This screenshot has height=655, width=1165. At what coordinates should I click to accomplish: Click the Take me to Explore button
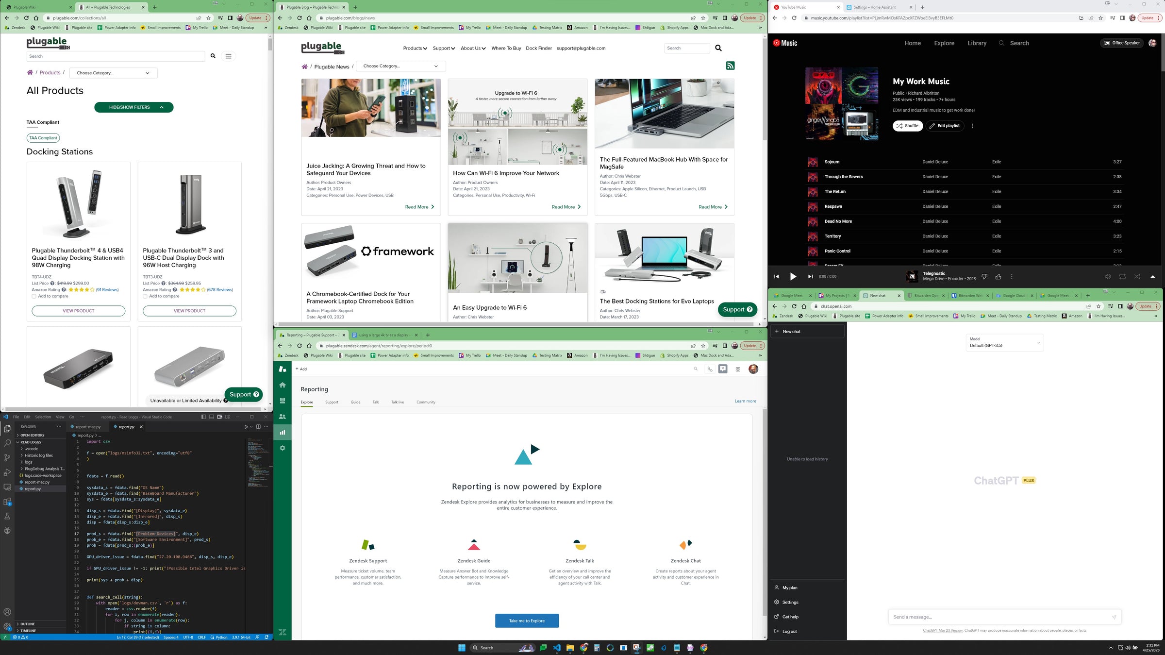pos(527,621)
